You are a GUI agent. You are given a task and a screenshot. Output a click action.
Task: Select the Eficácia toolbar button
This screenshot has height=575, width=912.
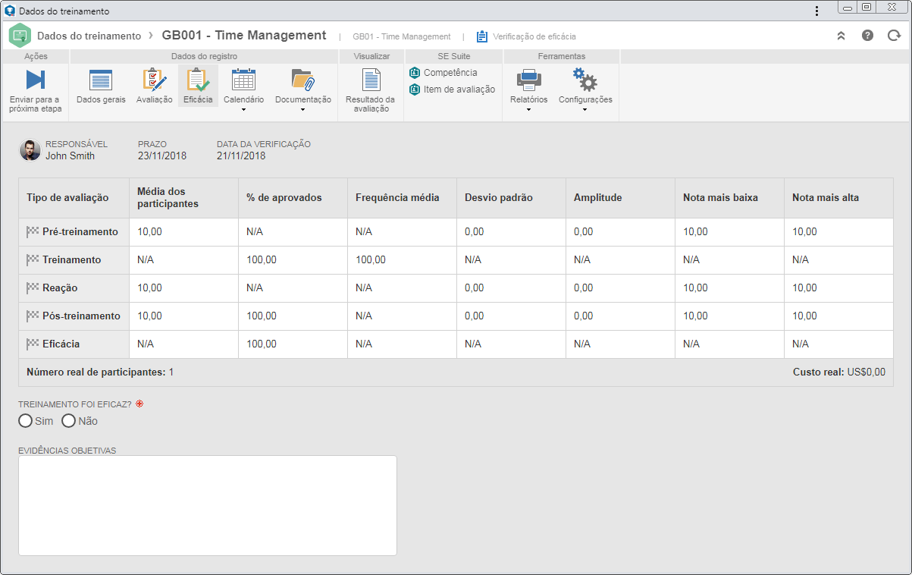(x=198, y=86)
